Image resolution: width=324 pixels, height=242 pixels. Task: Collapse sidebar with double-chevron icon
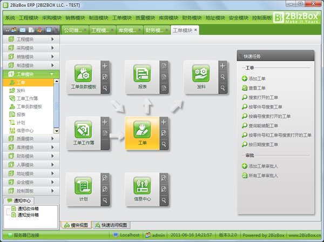(x=7, y=31)
